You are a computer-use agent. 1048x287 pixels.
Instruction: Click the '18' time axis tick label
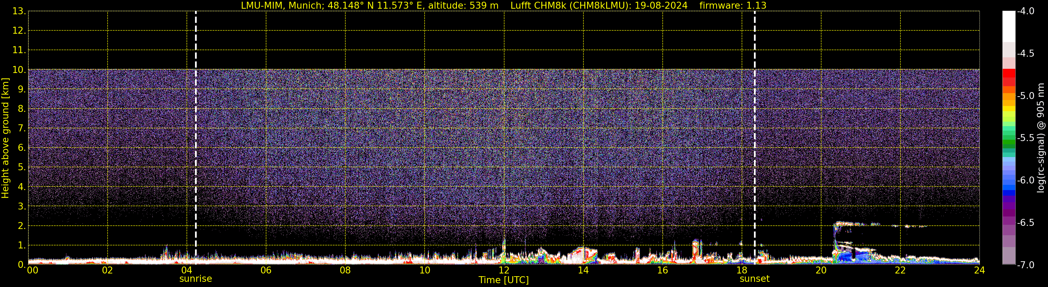[x=742, y=270]
